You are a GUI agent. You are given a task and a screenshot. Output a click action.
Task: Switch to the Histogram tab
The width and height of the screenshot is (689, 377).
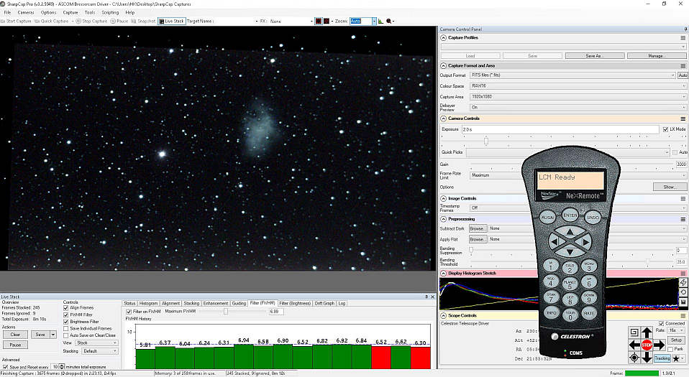(x=148, y=303)
